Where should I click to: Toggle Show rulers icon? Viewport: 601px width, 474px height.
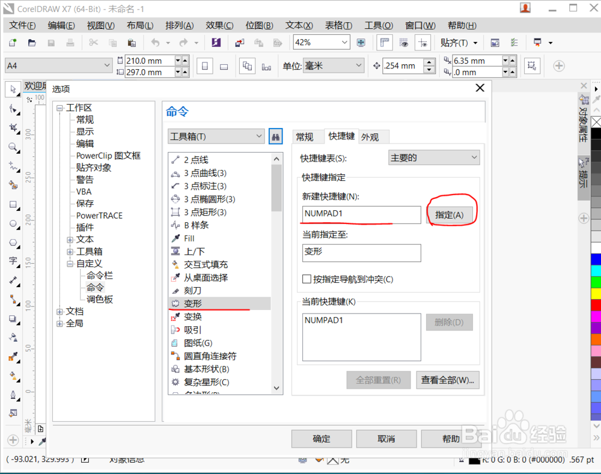tap(385, 43)
